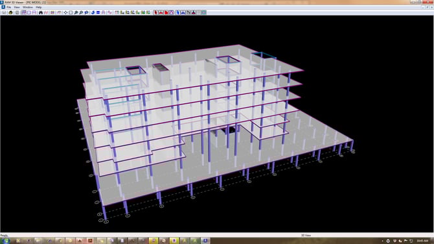Open the Windows Start button

tap(6, 240)
